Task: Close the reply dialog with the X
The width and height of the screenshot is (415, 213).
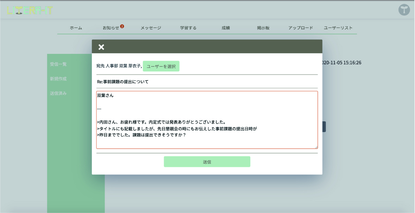Action: coord(101,47)
